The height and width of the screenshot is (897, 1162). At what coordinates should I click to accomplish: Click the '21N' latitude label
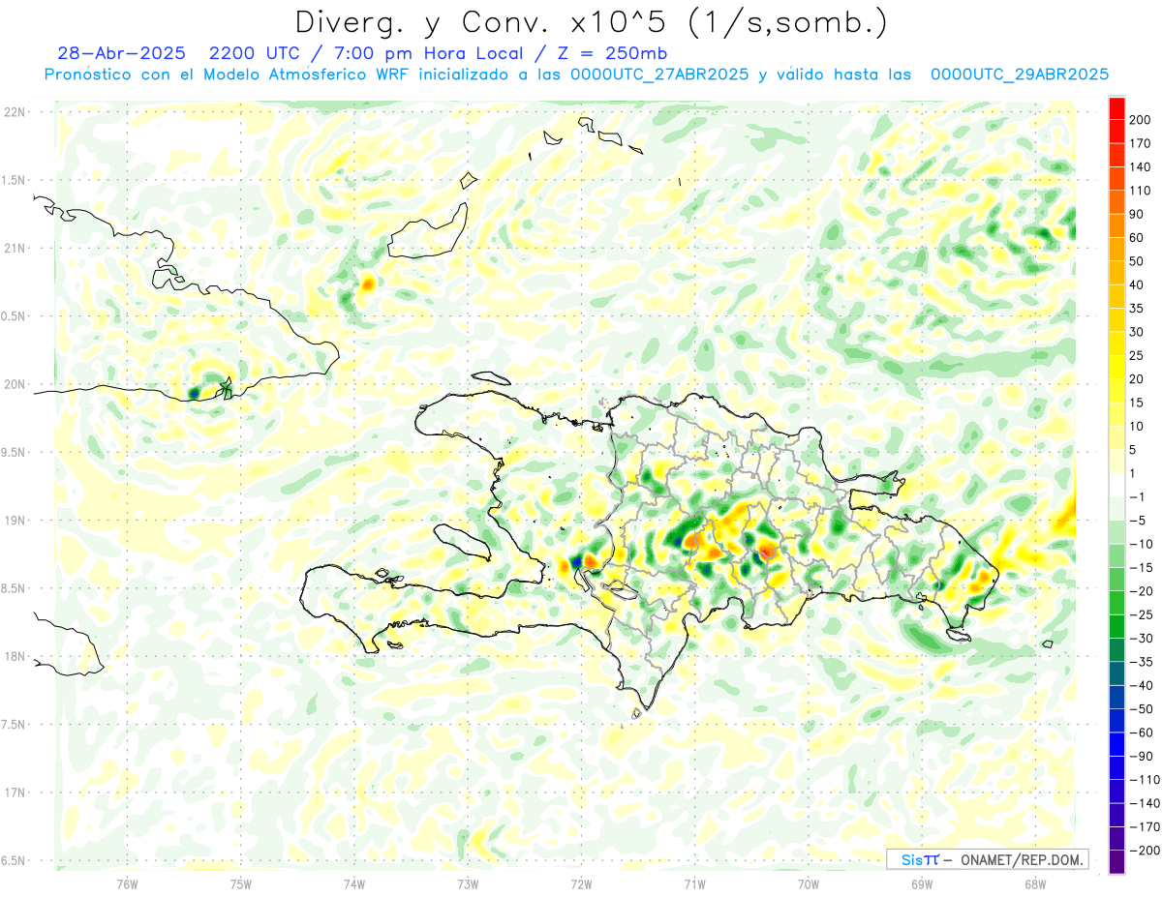[x=14, y=248]
